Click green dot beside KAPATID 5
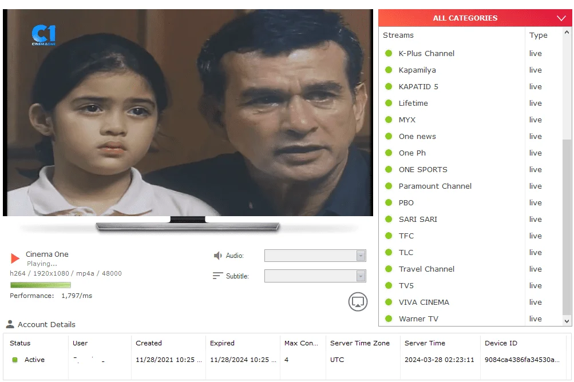The height and width of the screenshot is (382, 574). (389, 86)
